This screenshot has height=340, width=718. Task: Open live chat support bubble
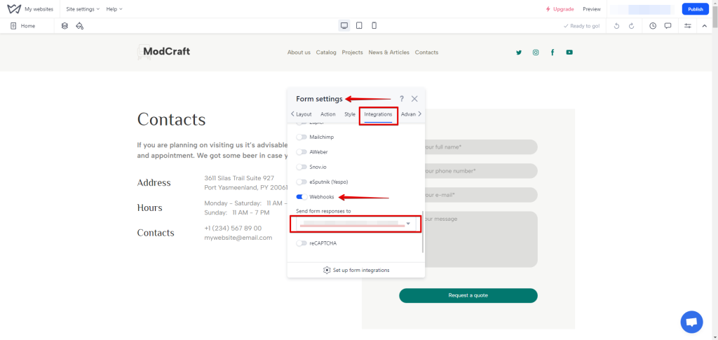pyautogui.click(x=691, y=322)
